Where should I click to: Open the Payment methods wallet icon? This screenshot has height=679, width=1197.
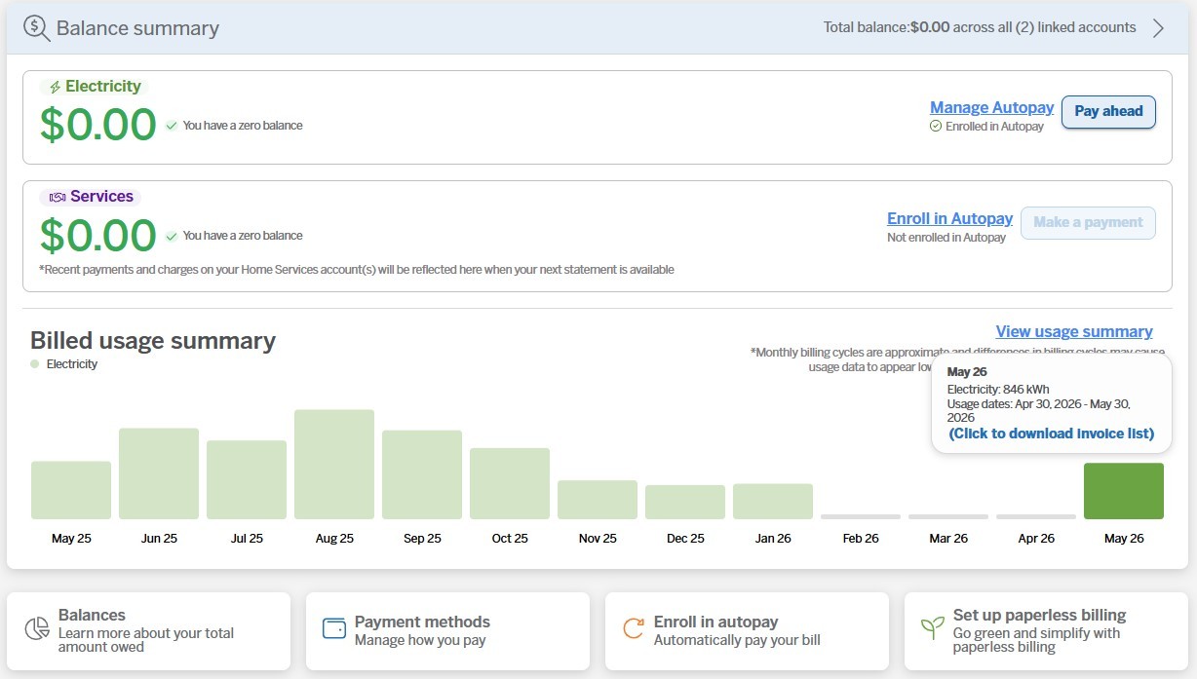334,627
